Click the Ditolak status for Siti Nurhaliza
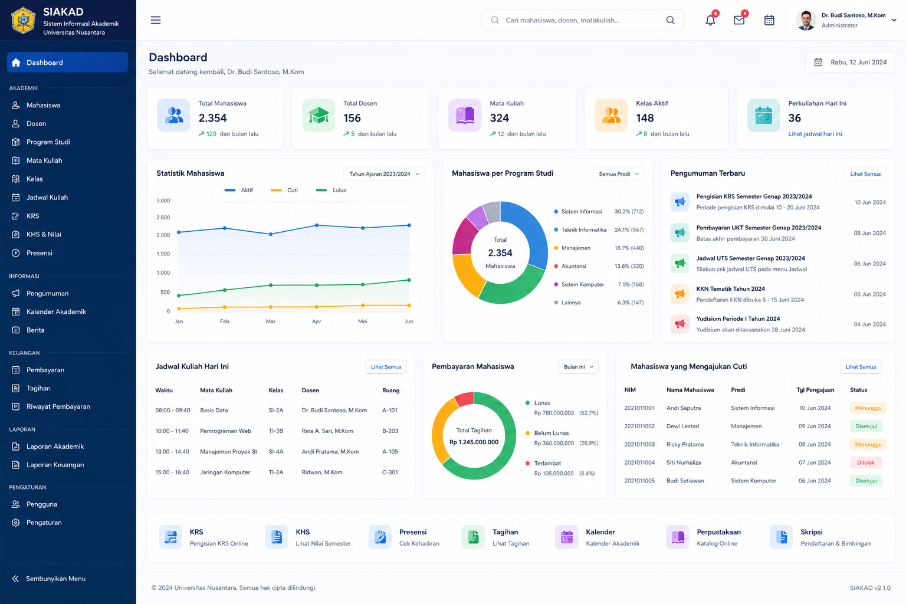 pos(866,462)
